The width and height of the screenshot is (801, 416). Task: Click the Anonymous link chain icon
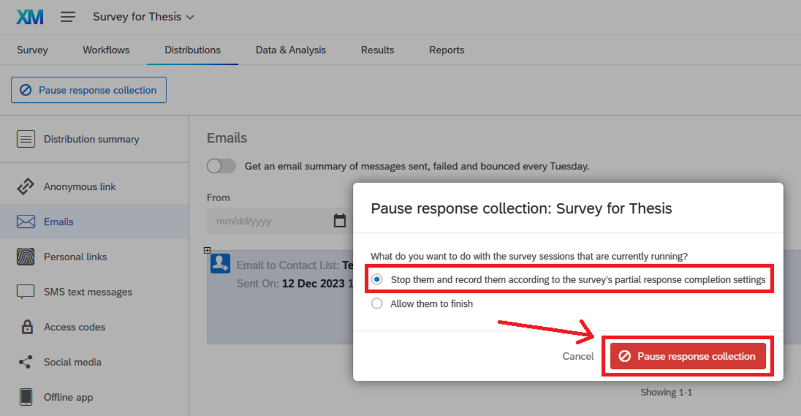pyautogui.click(x=26, y=186)
